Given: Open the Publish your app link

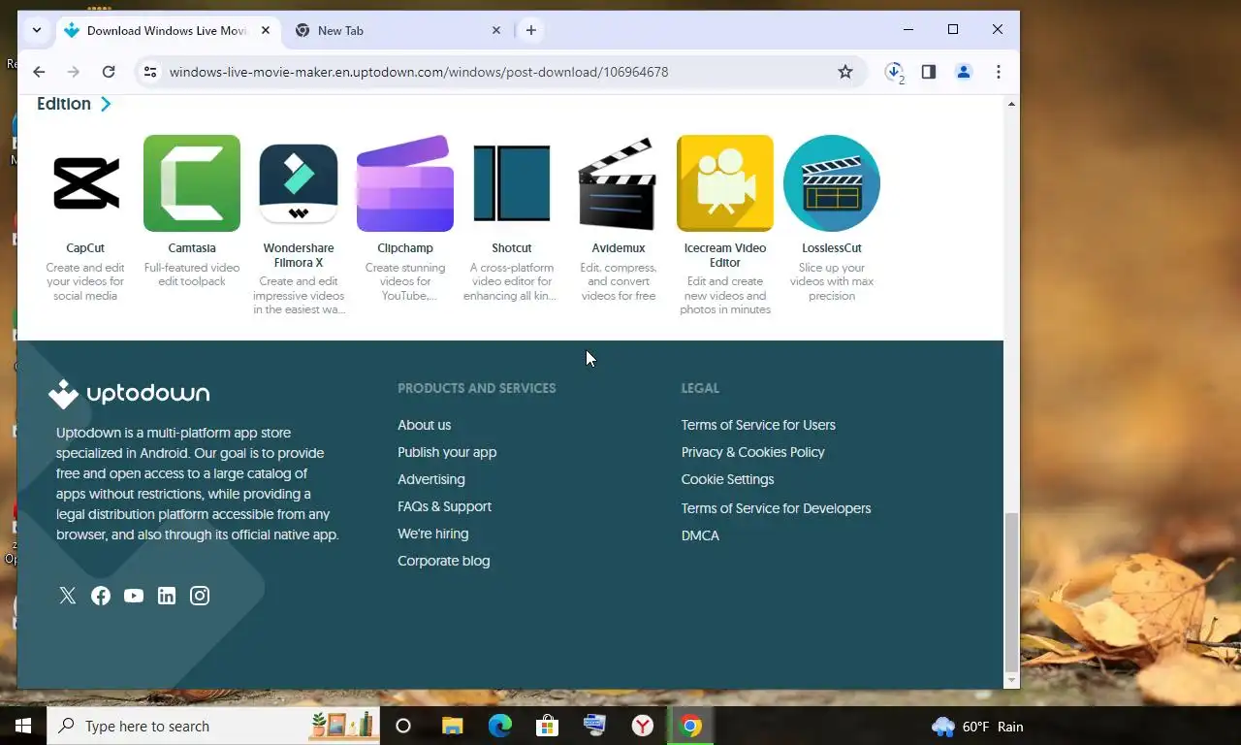Looking at the screenshot, I should (x=447, y=452).
